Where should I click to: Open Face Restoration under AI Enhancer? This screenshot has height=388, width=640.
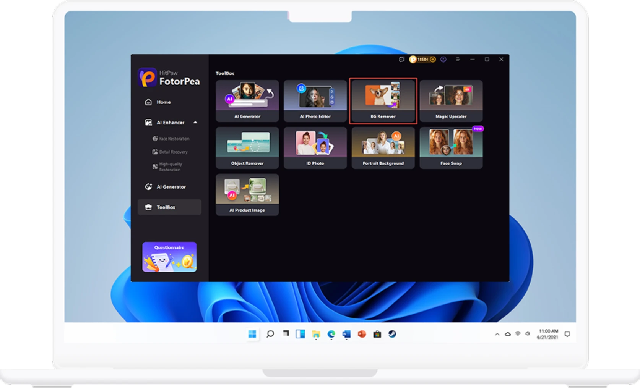pos(174,139)
